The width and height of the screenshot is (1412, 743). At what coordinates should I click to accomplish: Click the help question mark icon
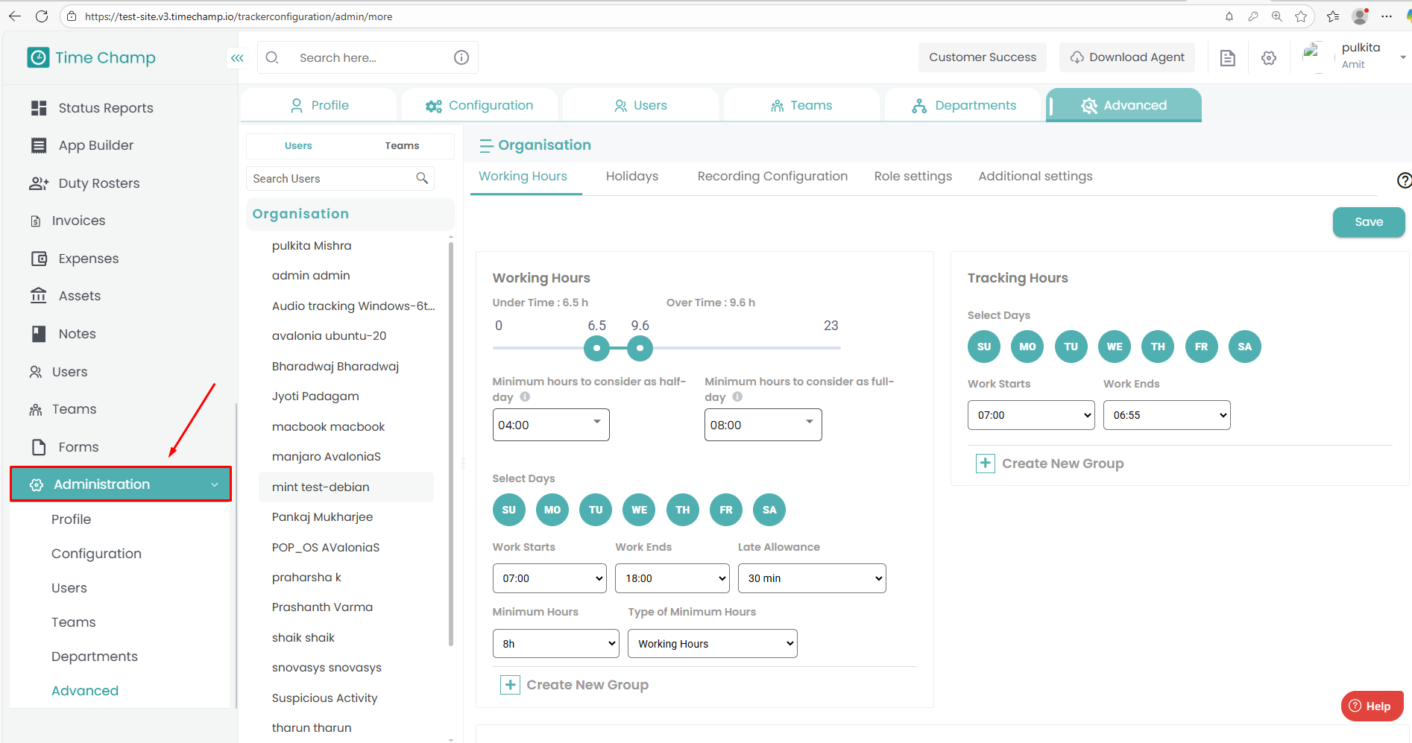pos(1404,180)
